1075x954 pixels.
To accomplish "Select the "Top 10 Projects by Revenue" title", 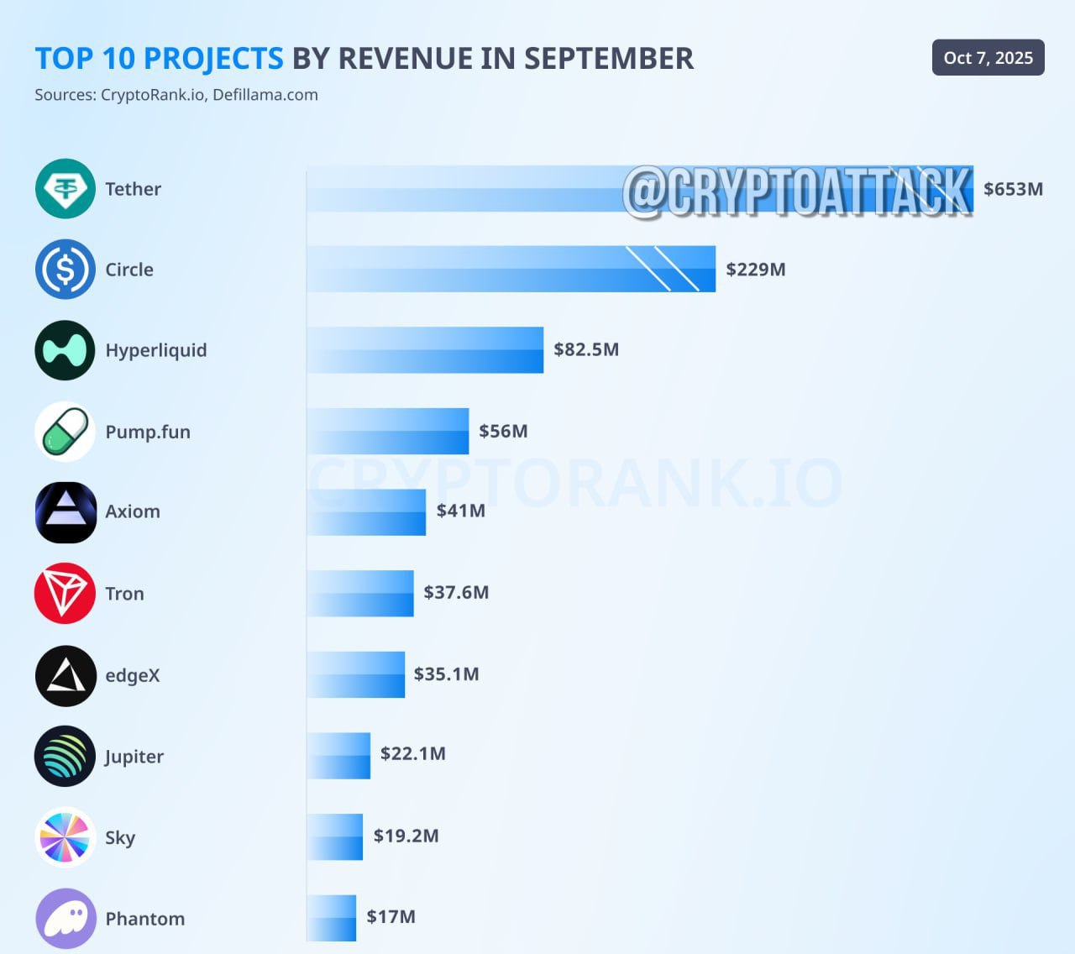I will point(364,59).
